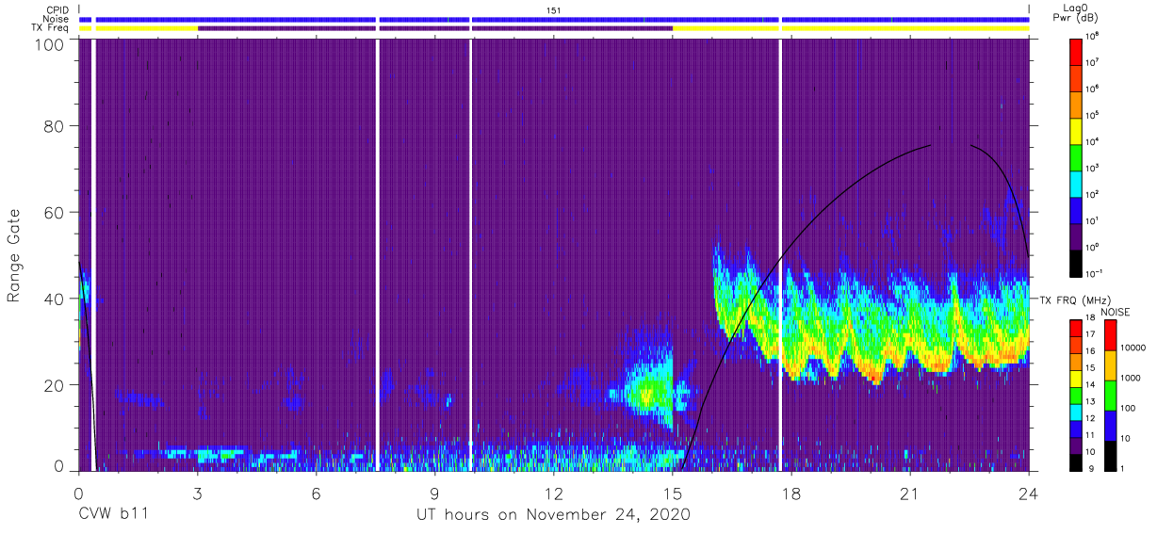
Task: Click the blue Noise strip above the plot
Action: coord(554,19)
